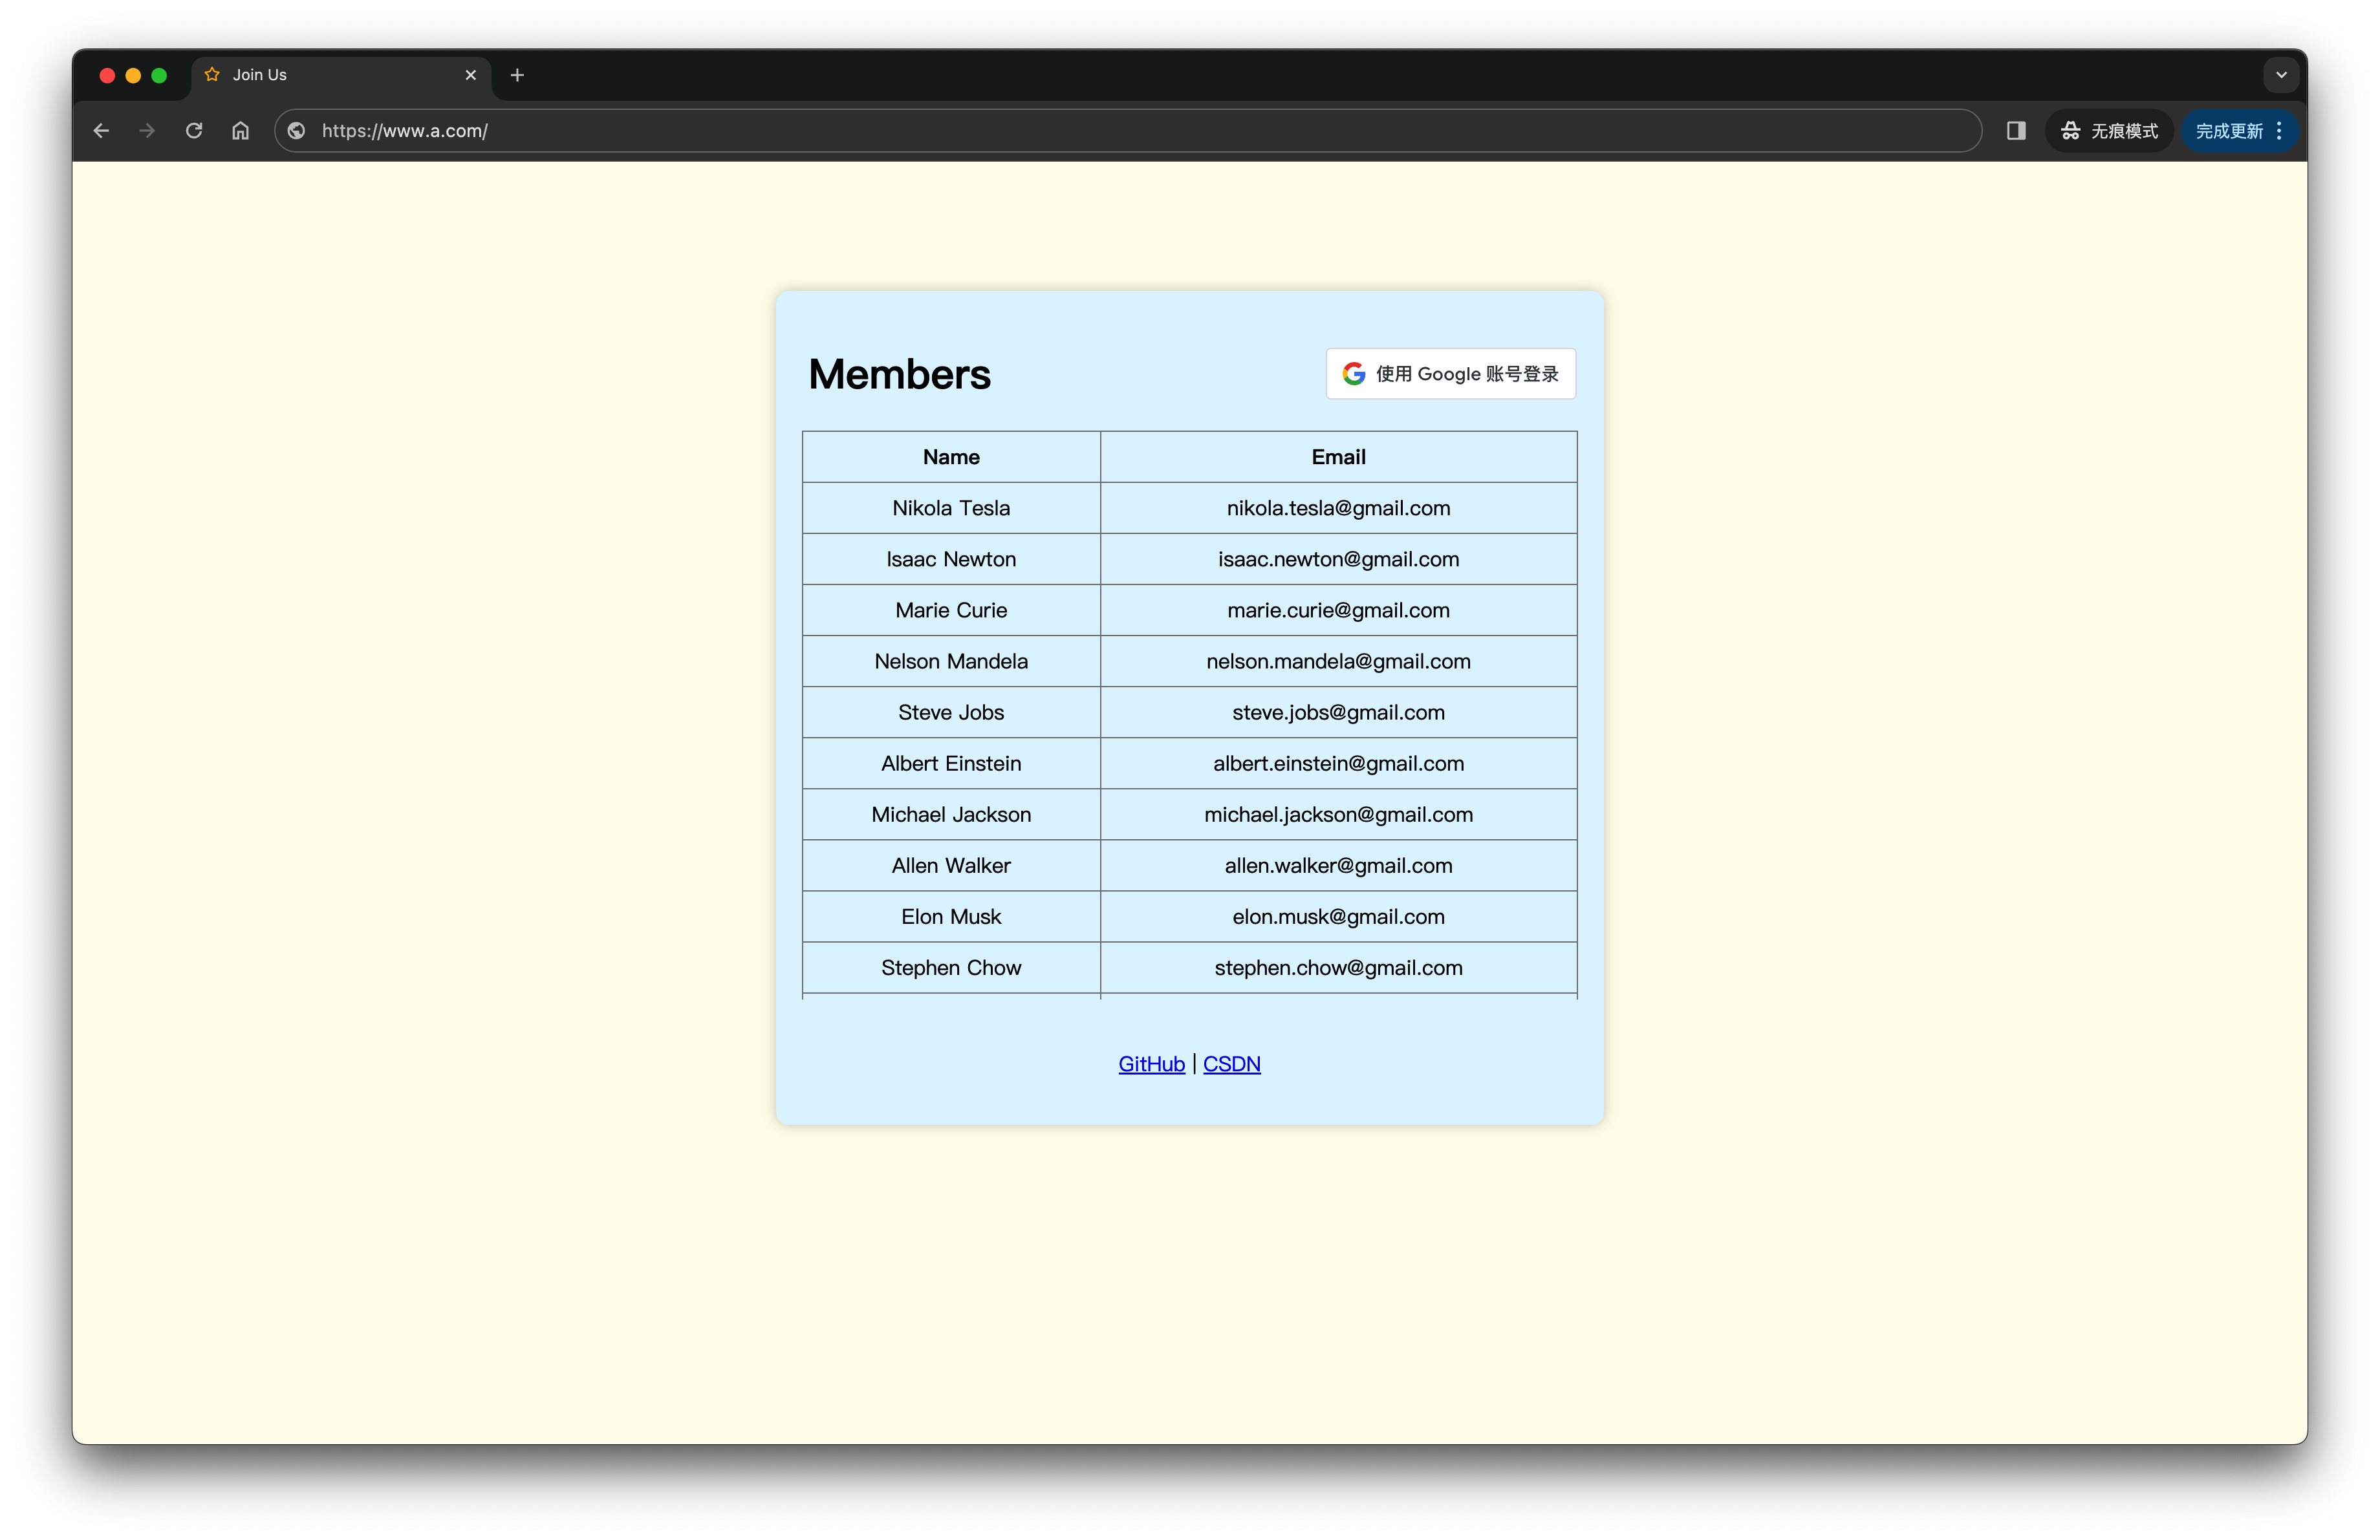The width and height of the screenshot is (2380, 1540).
Task: Click the Elon Musk name cell
Action: click(x=951, y=916)
